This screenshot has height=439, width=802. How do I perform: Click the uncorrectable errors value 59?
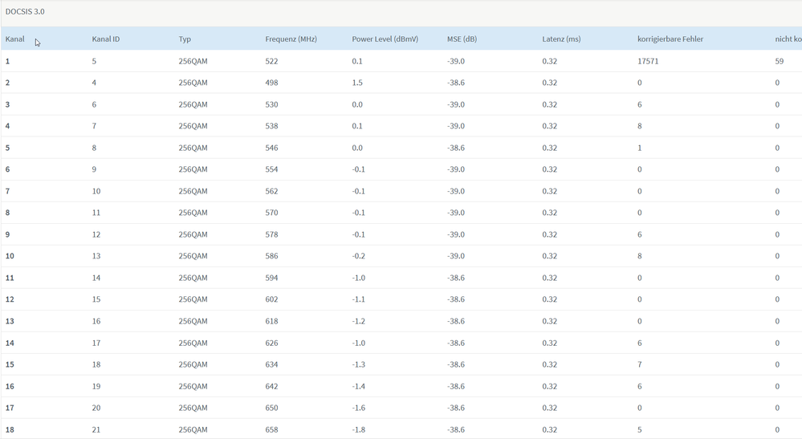point(780,61)
